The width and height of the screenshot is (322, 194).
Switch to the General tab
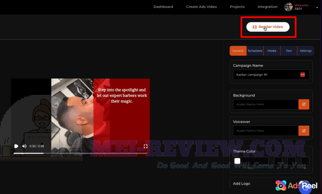point(238,51)
